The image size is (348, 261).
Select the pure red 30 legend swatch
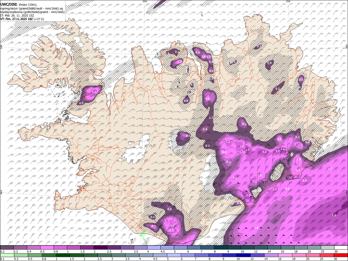(341, 255)
